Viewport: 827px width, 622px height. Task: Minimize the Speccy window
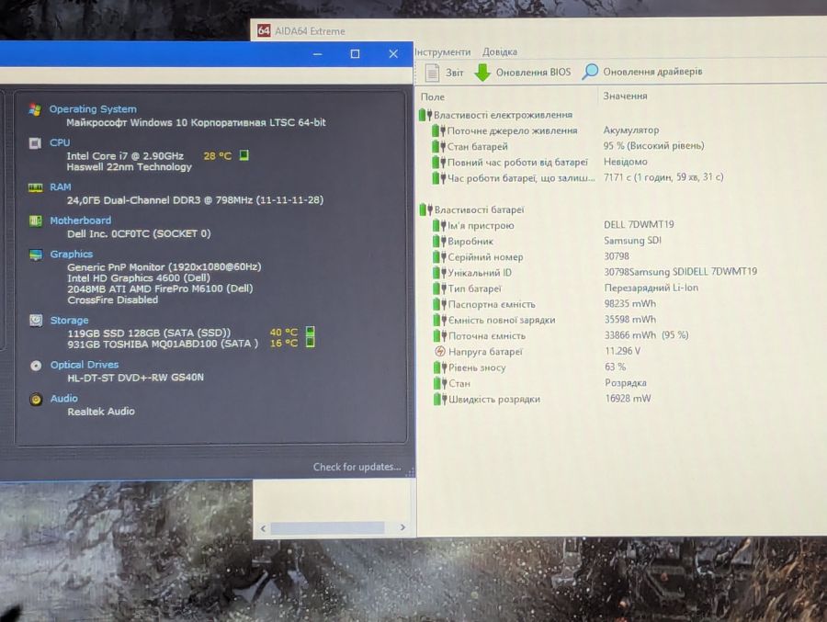tap(318, 54)
